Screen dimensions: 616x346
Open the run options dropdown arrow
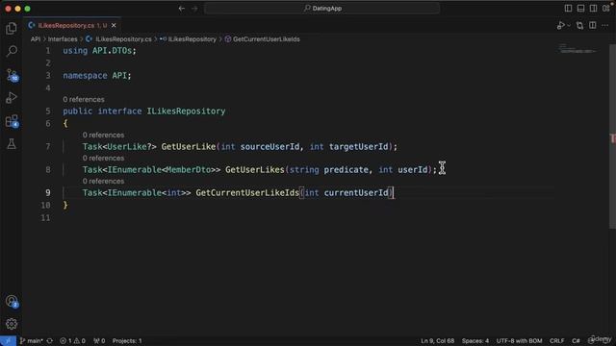click(x=569, y=26)
